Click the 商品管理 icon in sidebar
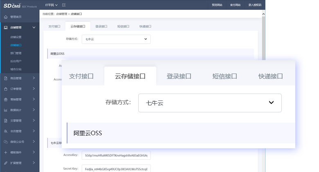The image size is (319, 172). 6,78
